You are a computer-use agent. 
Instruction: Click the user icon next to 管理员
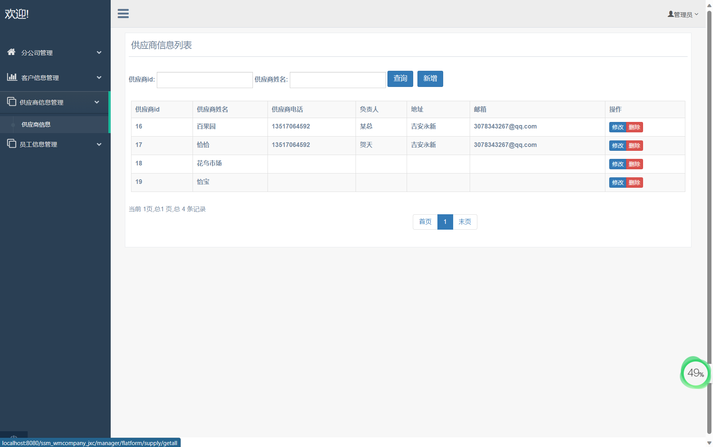click(x=671, y=14)
